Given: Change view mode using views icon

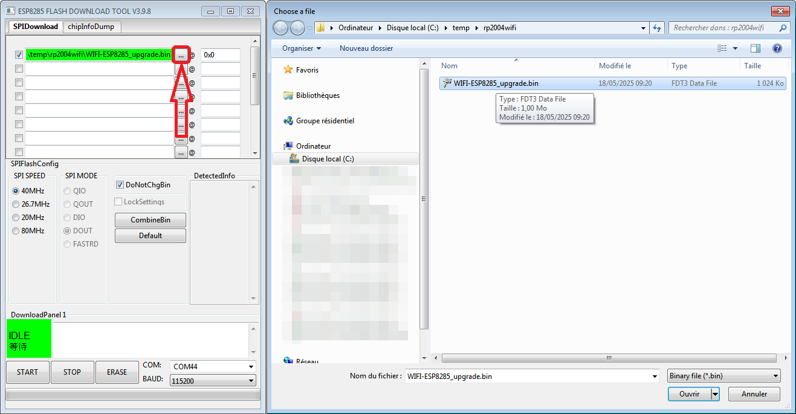Looking at the screenshot, I should [x=722, y=48].
